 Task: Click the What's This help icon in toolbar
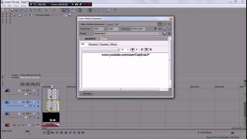115,10
